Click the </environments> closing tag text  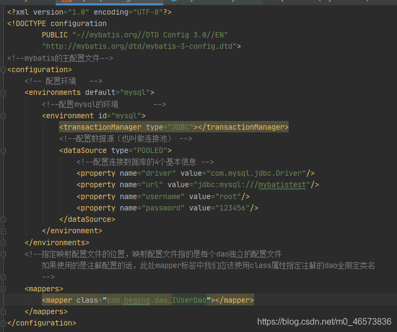[x=57, y=242]
